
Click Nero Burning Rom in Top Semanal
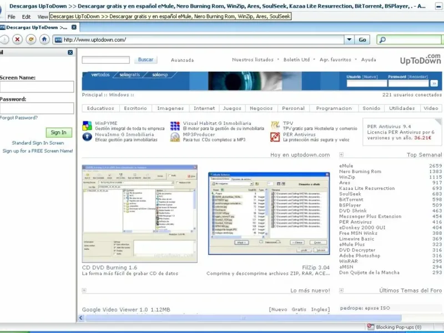[x=360, y=171]
